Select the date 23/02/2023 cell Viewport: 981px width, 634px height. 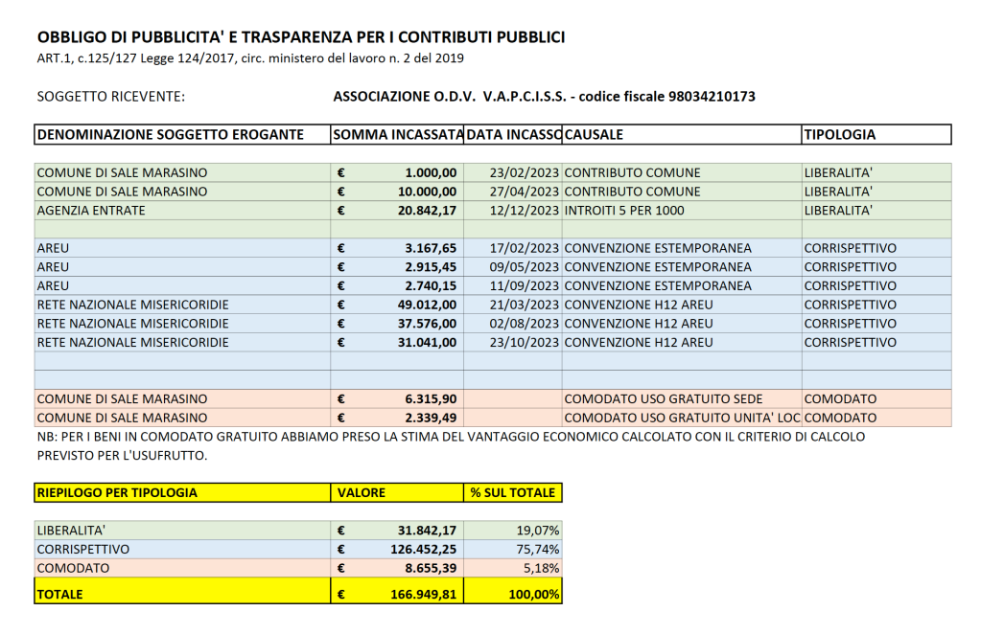(x=524, y=173)
